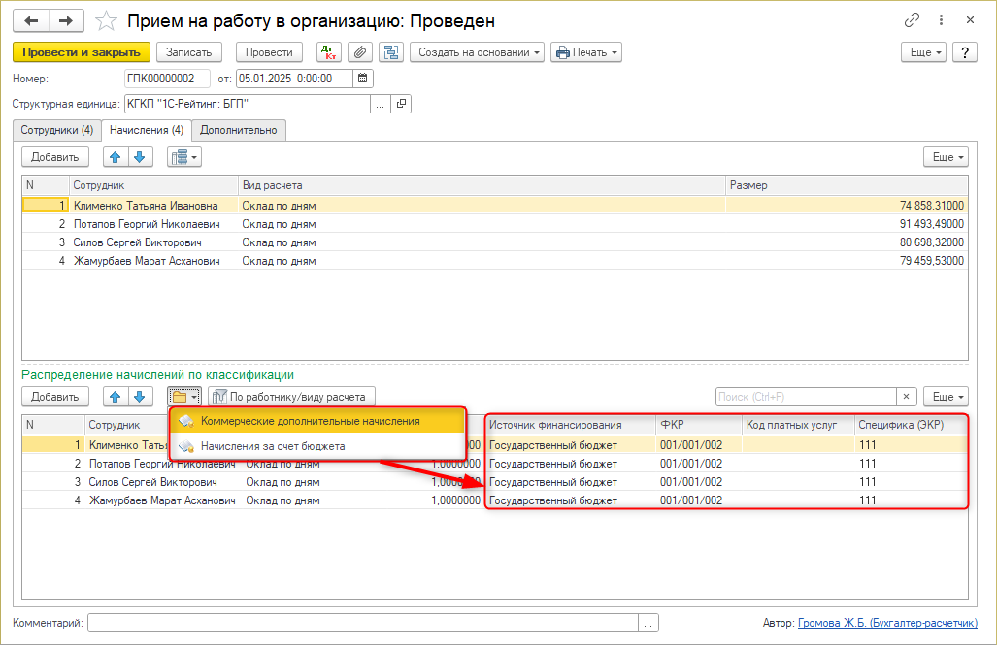The width and height of the screenshot is (997, 645).
Task: Move row up in upper accruals table
Action: pos(116,157)
